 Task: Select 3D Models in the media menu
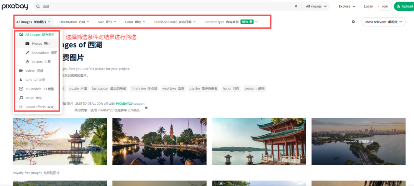click(37, 89)
